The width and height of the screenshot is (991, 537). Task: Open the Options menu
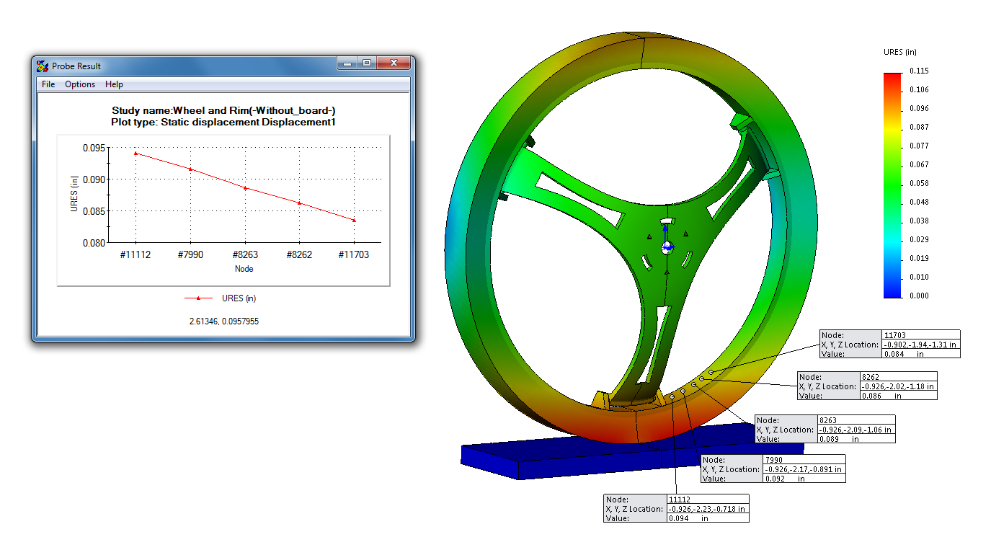(79, 84)
